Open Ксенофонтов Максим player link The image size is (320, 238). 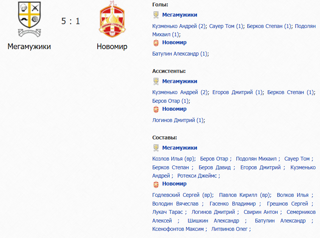click(178, 229)
